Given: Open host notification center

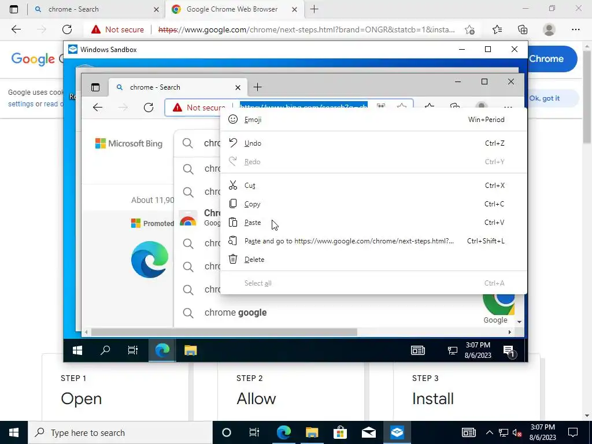Looking at the screenshot, I should (x=573, y=432).
